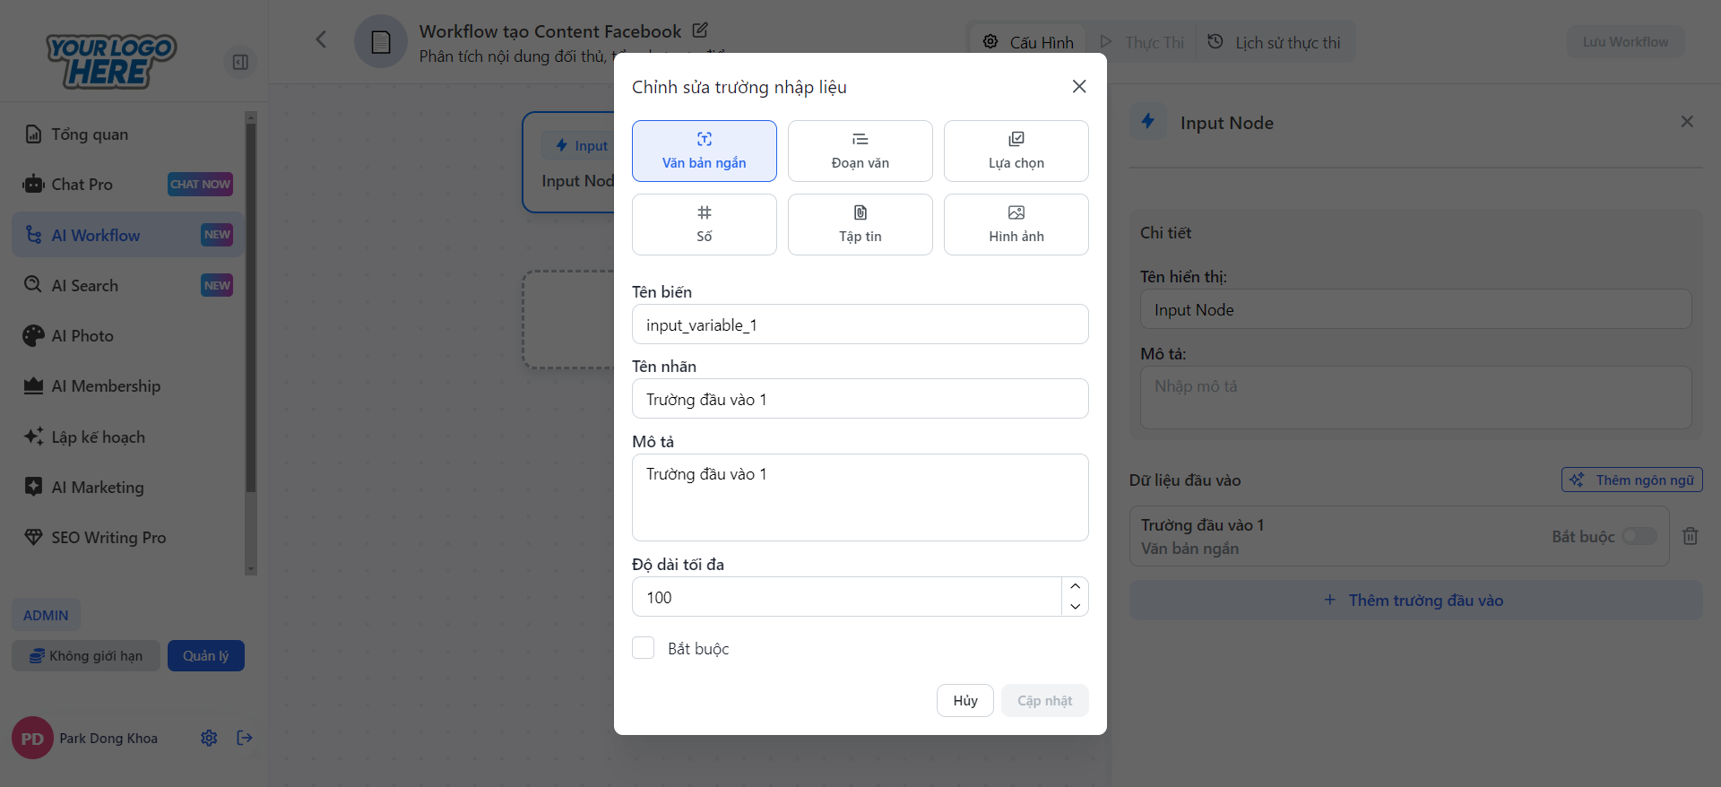1721x787 pixels.
Task: Enable the Bắt buộc checkbox in dialog
Action: pos(644,648)
